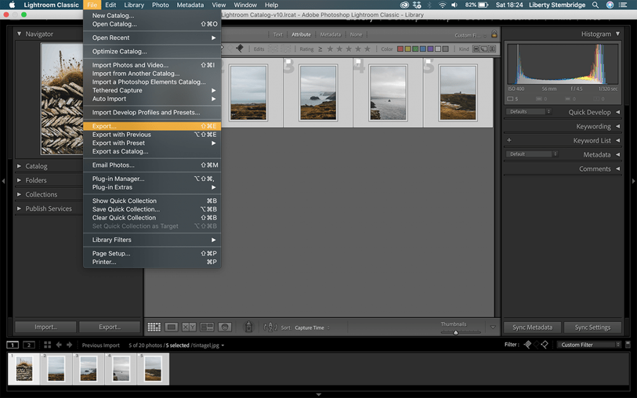637x398 pixels.
Task: Click the Import... button
Action: (45, 326)
